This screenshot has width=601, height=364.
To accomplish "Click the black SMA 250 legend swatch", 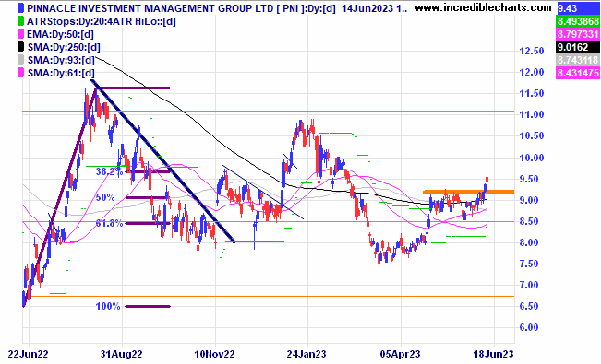I will 20,47.
